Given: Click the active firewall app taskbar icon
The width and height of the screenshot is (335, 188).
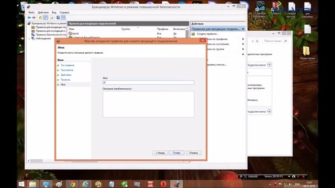Looking at the screenshot, I should click(x=176, y=184).
